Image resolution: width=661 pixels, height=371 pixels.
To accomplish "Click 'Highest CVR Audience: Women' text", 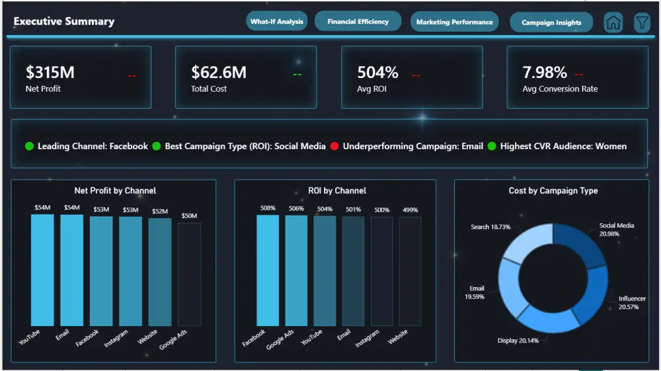I will [563, 146].
